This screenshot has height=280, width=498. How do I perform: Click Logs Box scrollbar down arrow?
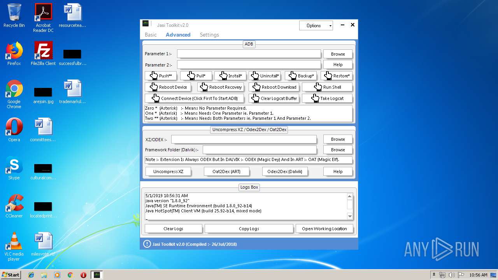coord(349,217)
